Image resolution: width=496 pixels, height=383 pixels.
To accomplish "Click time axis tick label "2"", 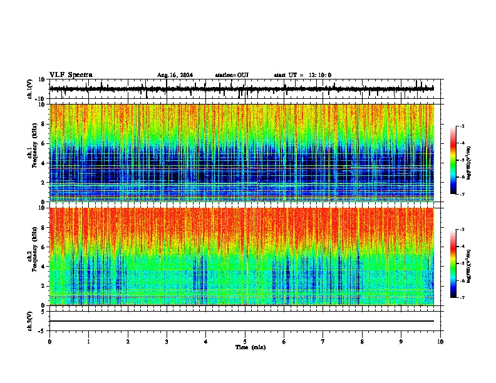I will (128, 342).
